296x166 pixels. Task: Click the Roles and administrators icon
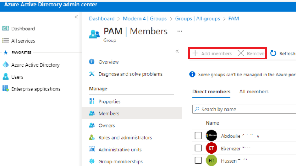[x=92, y=137]
